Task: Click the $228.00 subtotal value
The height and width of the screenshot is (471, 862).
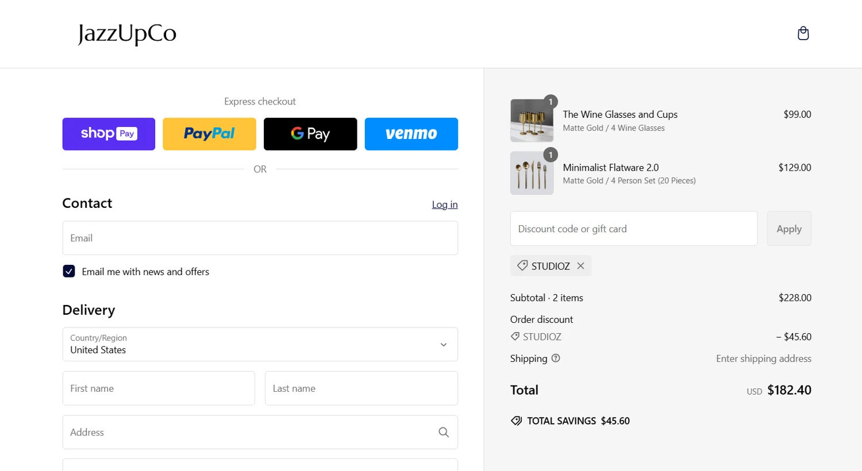Action: tap(795, 298)
